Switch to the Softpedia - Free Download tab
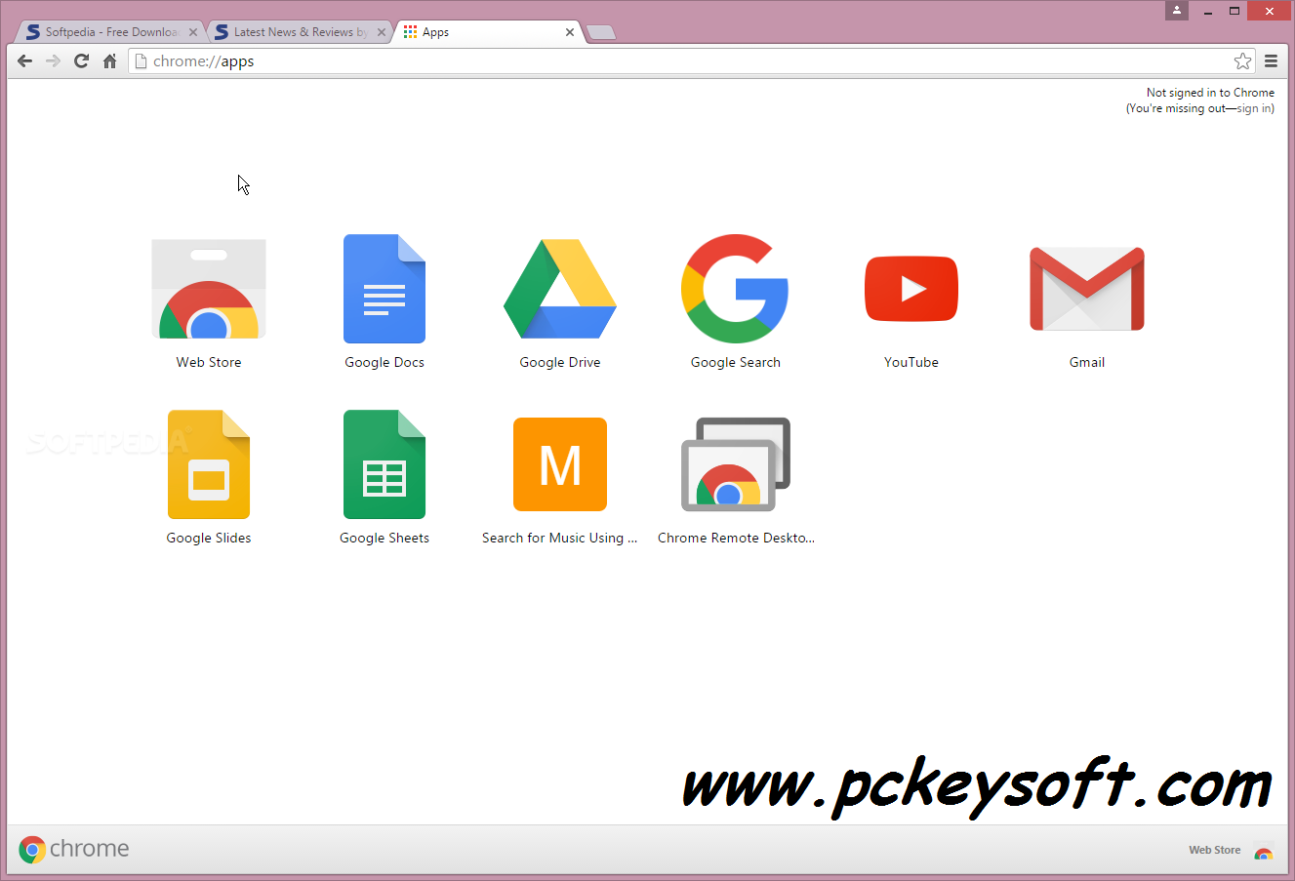The image size is (1295, 881). pos(110,32)
